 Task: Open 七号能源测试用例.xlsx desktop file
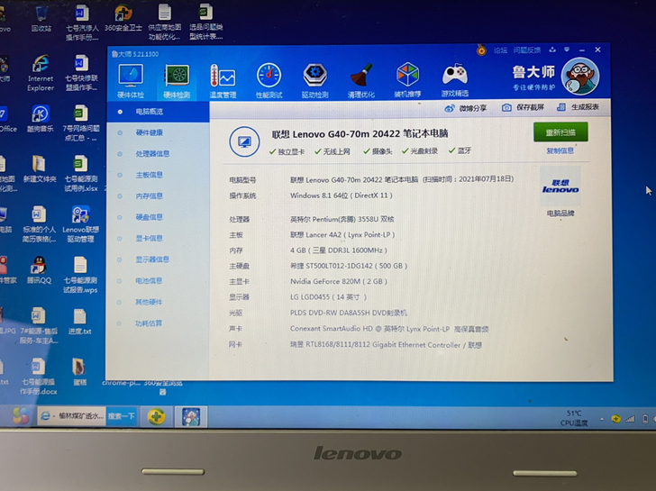coord(81,174)
